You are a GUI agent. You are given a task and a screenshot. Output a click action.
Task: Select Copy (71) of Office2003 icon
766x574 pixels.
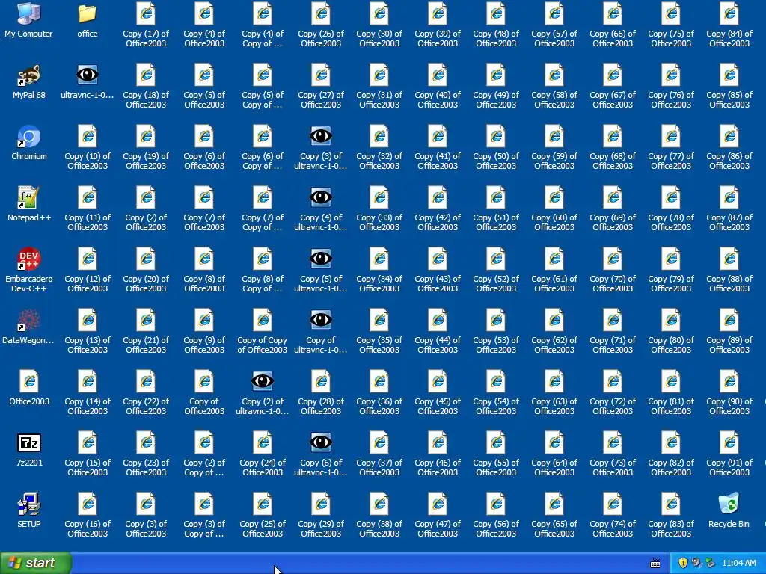(x=612, y=320)
